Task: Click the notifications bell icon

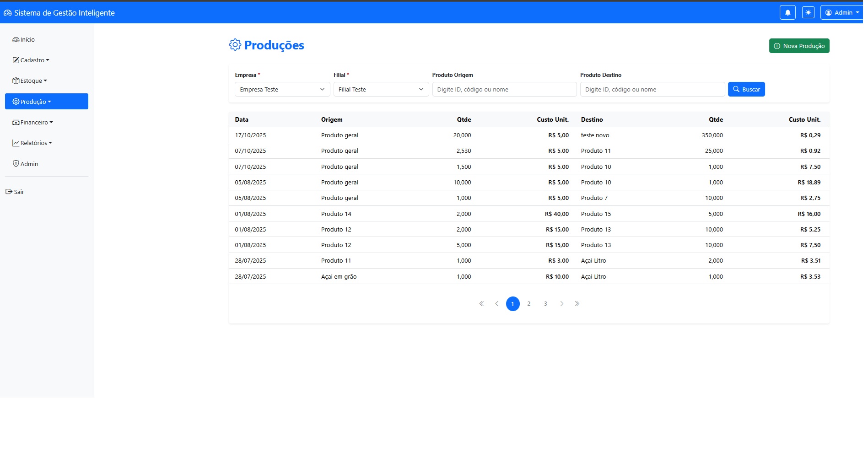Action: pos(787,13)
